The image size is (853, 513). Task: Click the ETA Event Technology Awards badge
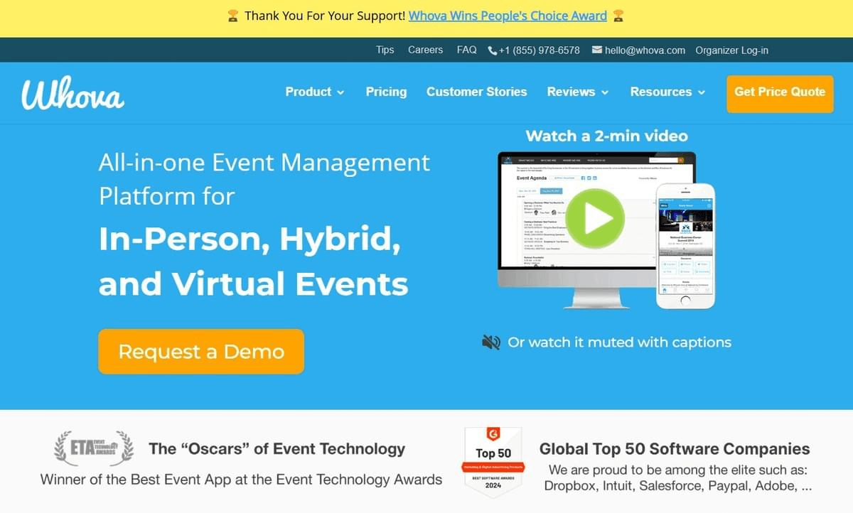(x=94, y=448)
